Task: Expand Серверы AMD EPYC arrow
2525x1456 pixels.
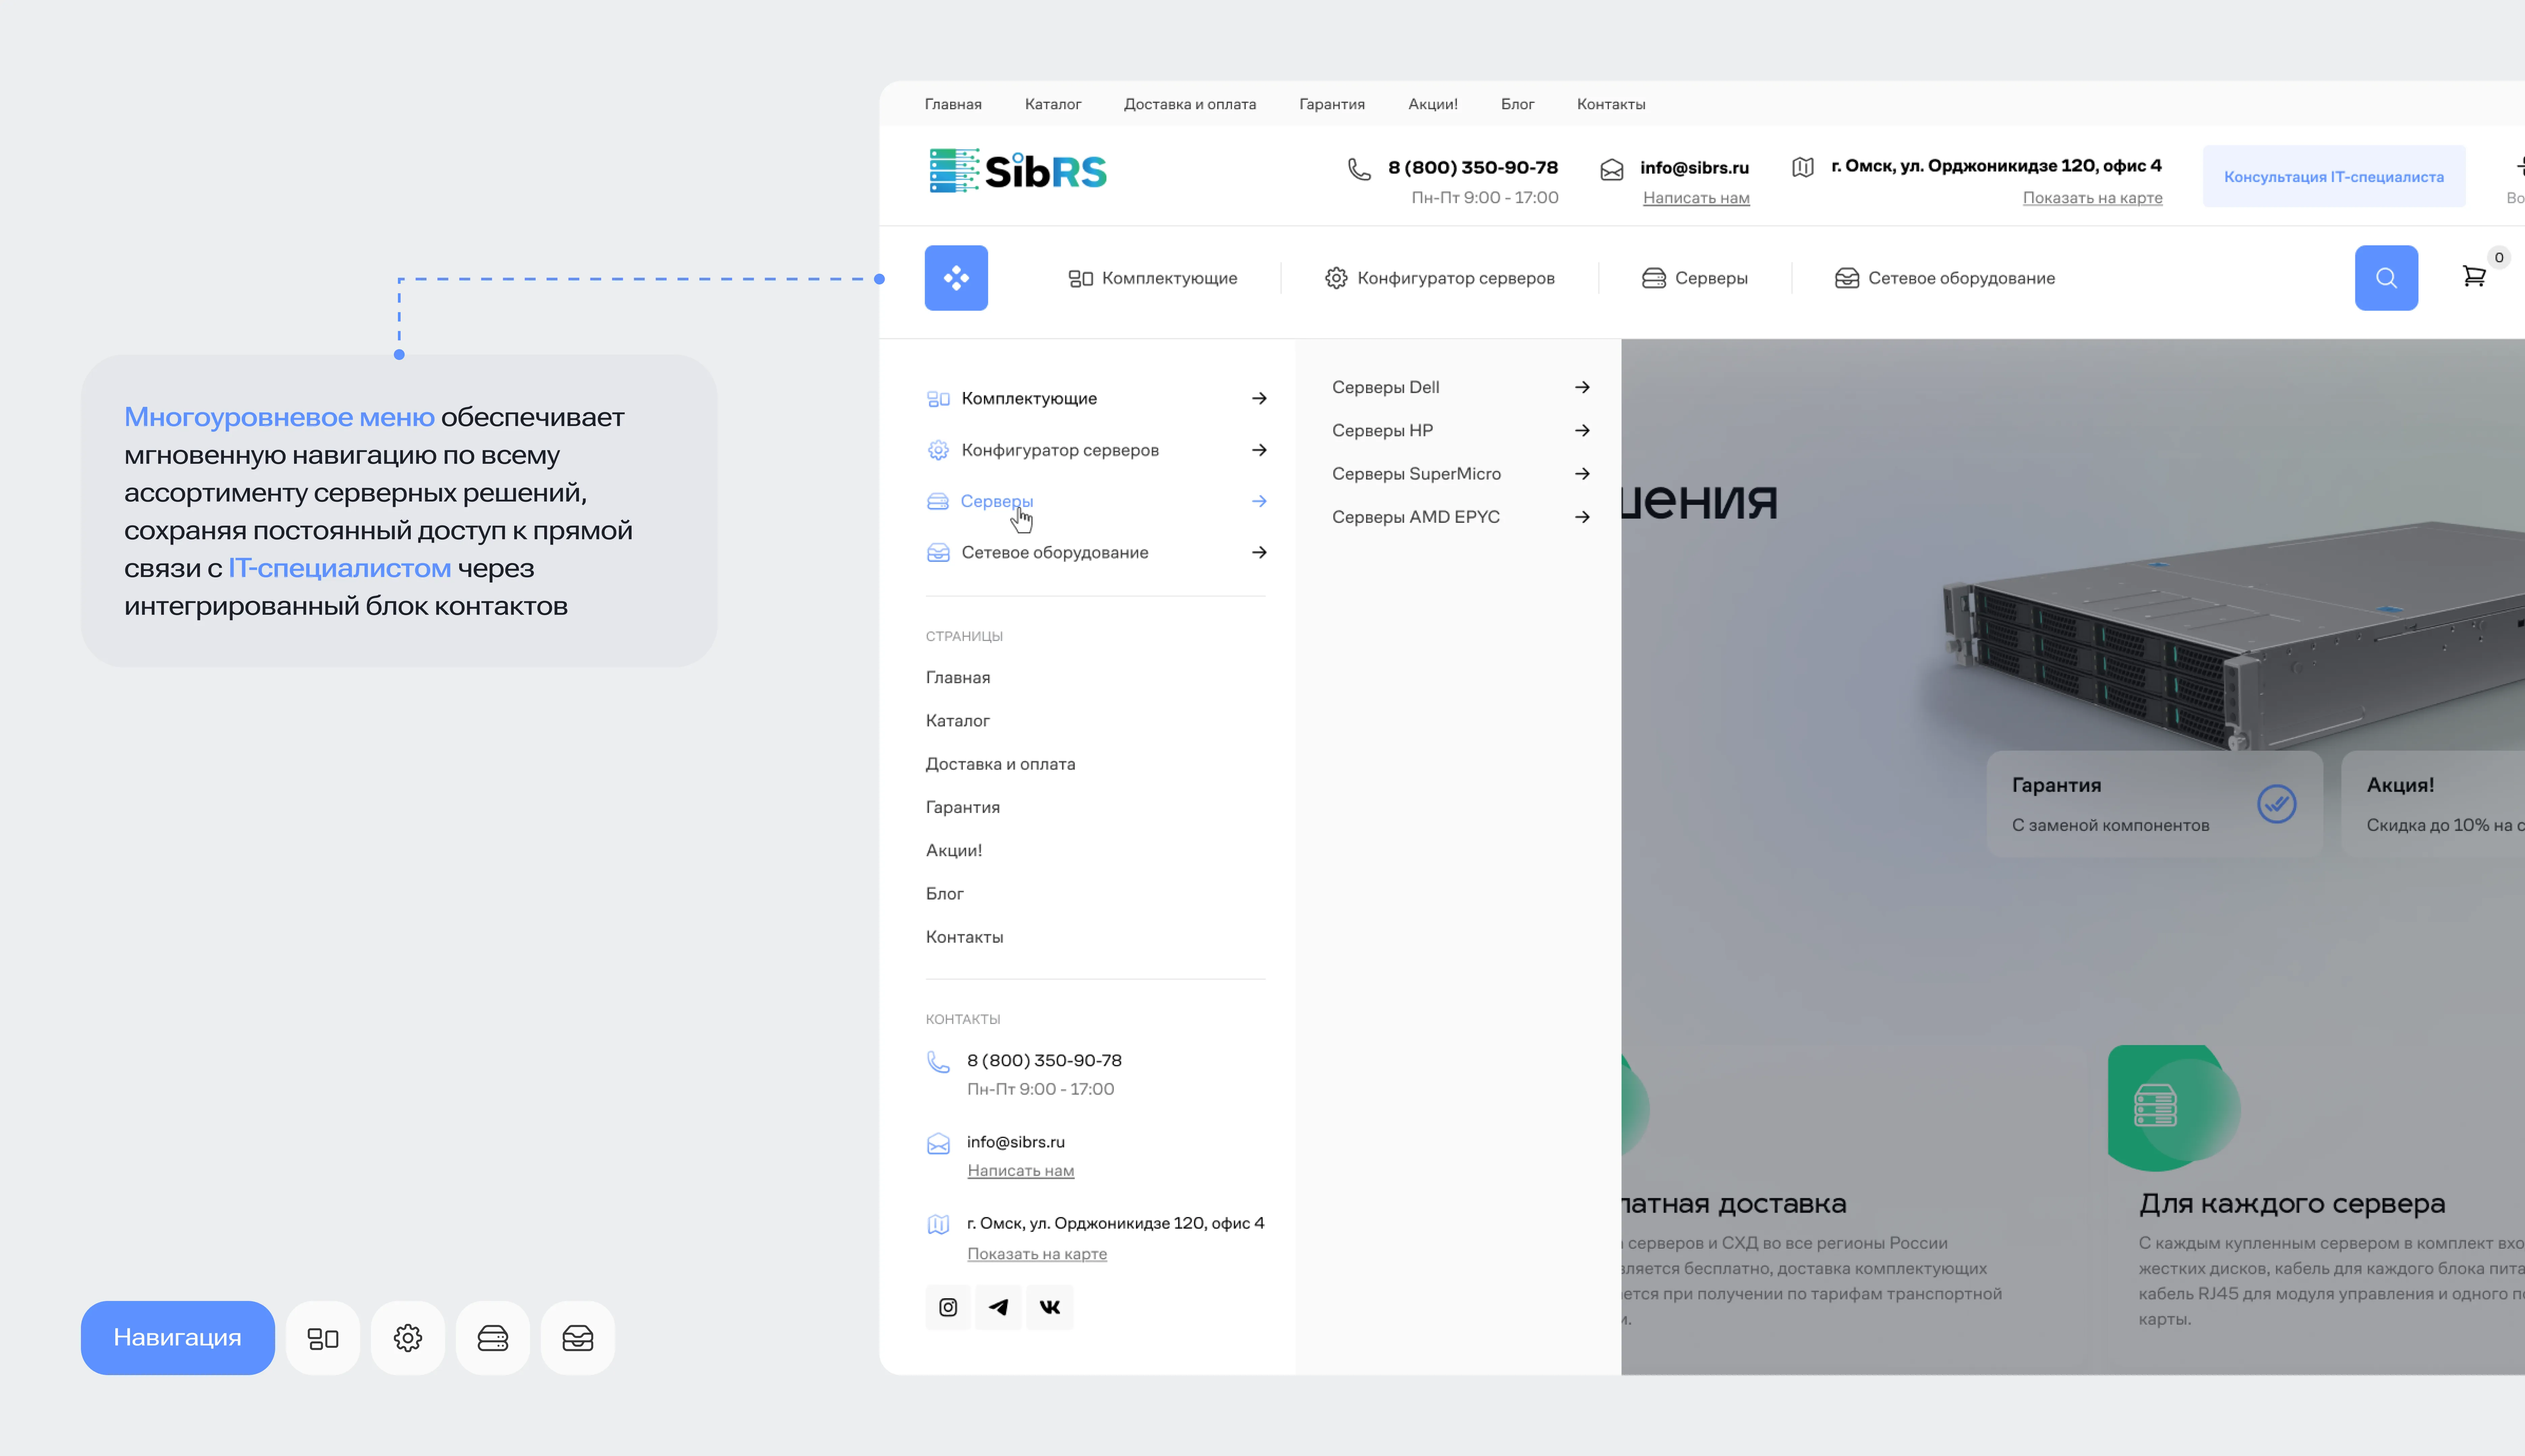Action: pyautogui.click(x=1583, y=517)
